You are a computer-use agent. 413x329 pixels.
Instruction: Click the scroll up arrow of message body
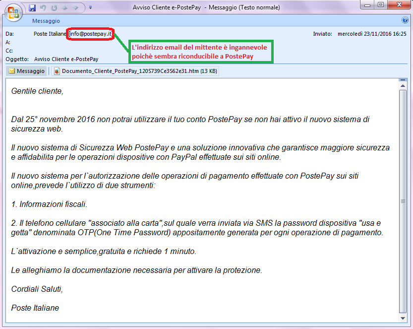point(403,86)
